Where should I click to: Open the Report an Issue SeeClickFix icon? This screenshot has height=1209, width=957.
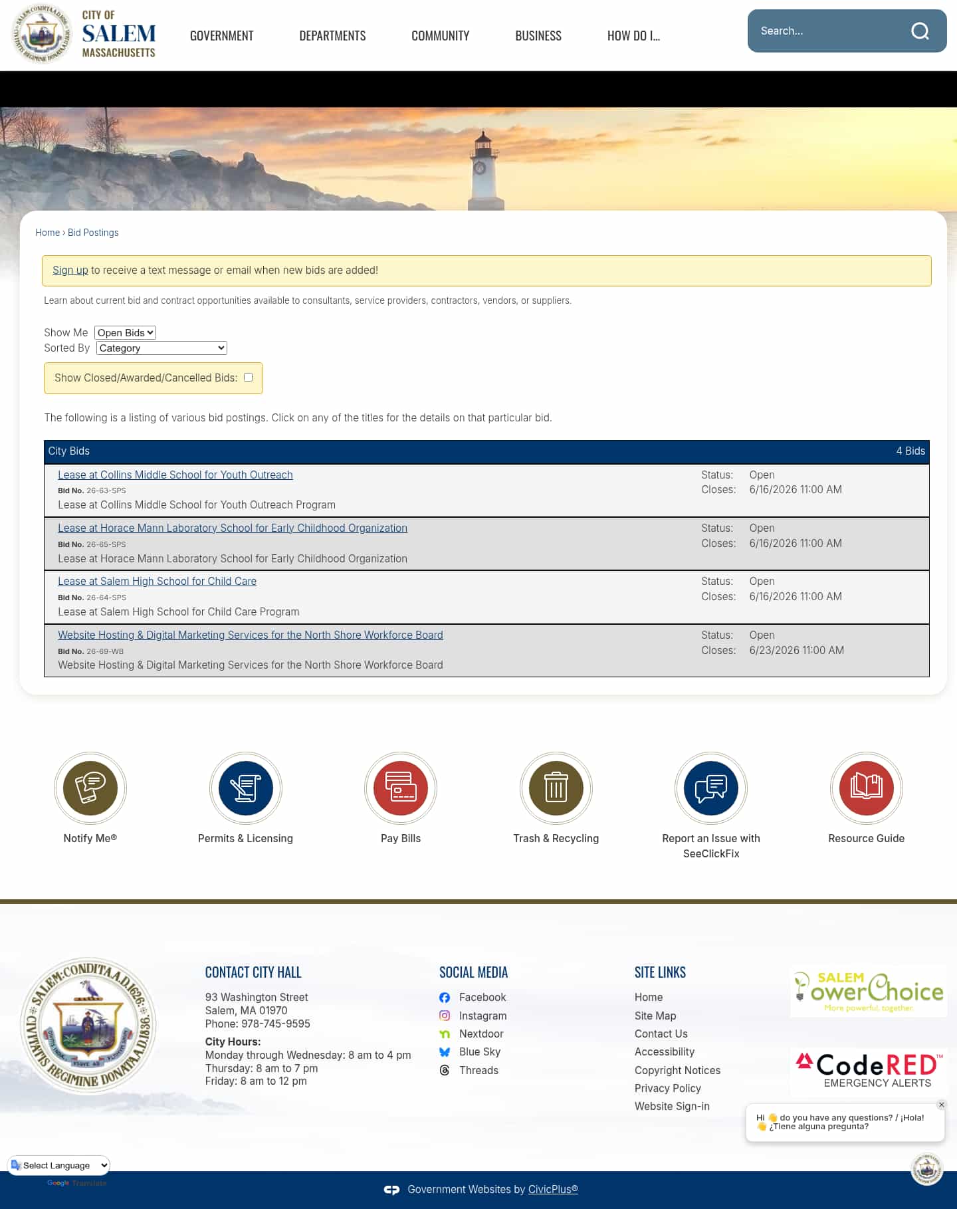711,788
